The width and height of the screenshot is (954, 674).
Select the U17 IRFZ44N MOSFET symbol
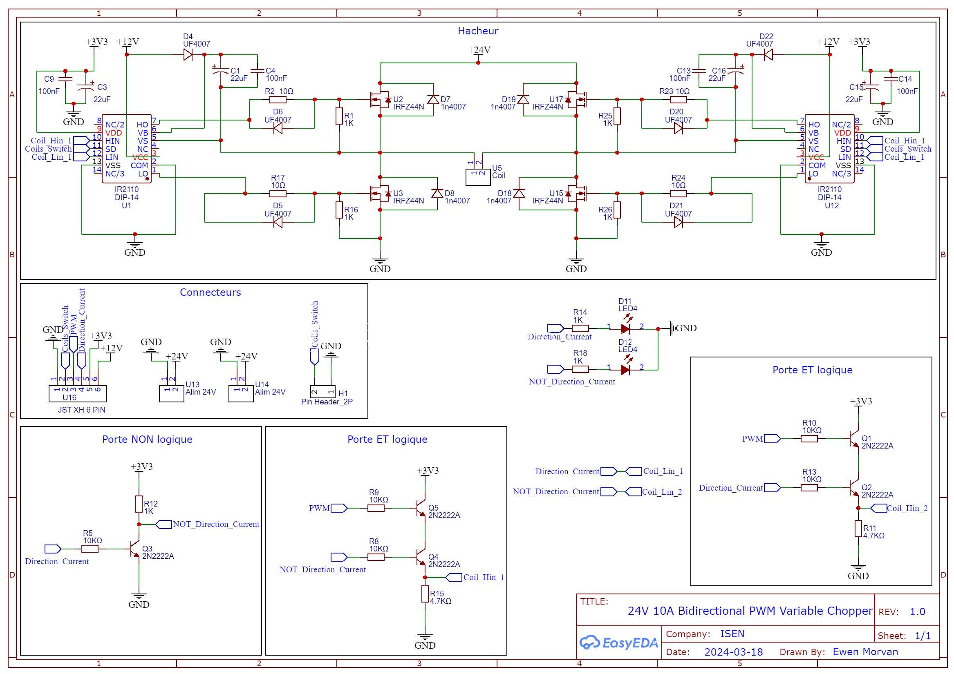click(576, 100)
